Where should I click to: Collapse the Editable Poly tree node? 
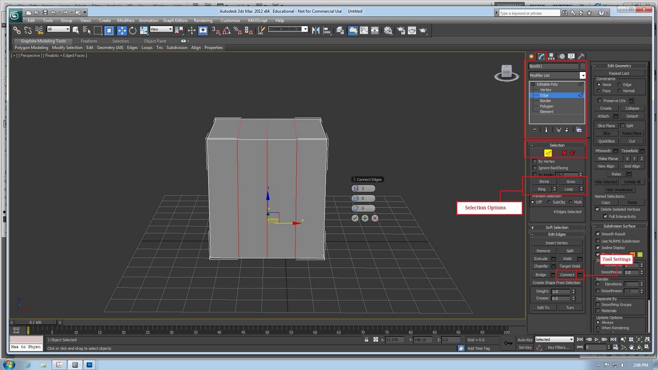(x=533, y=84)
